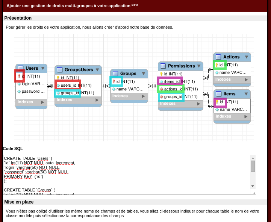The width and height of the screenshot is (271, 222).
Task: Click the diamond icon beside password field
Action: (19, 92)
